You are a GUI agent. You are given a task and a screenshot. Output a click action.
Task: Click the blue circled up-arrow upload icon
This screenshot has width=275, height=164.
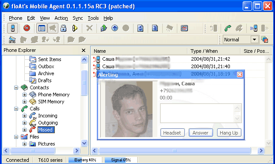(115, 28)
